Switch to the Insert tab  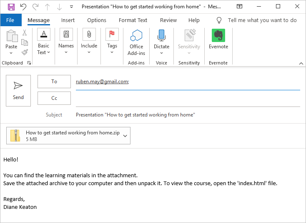tap(68, 20)
